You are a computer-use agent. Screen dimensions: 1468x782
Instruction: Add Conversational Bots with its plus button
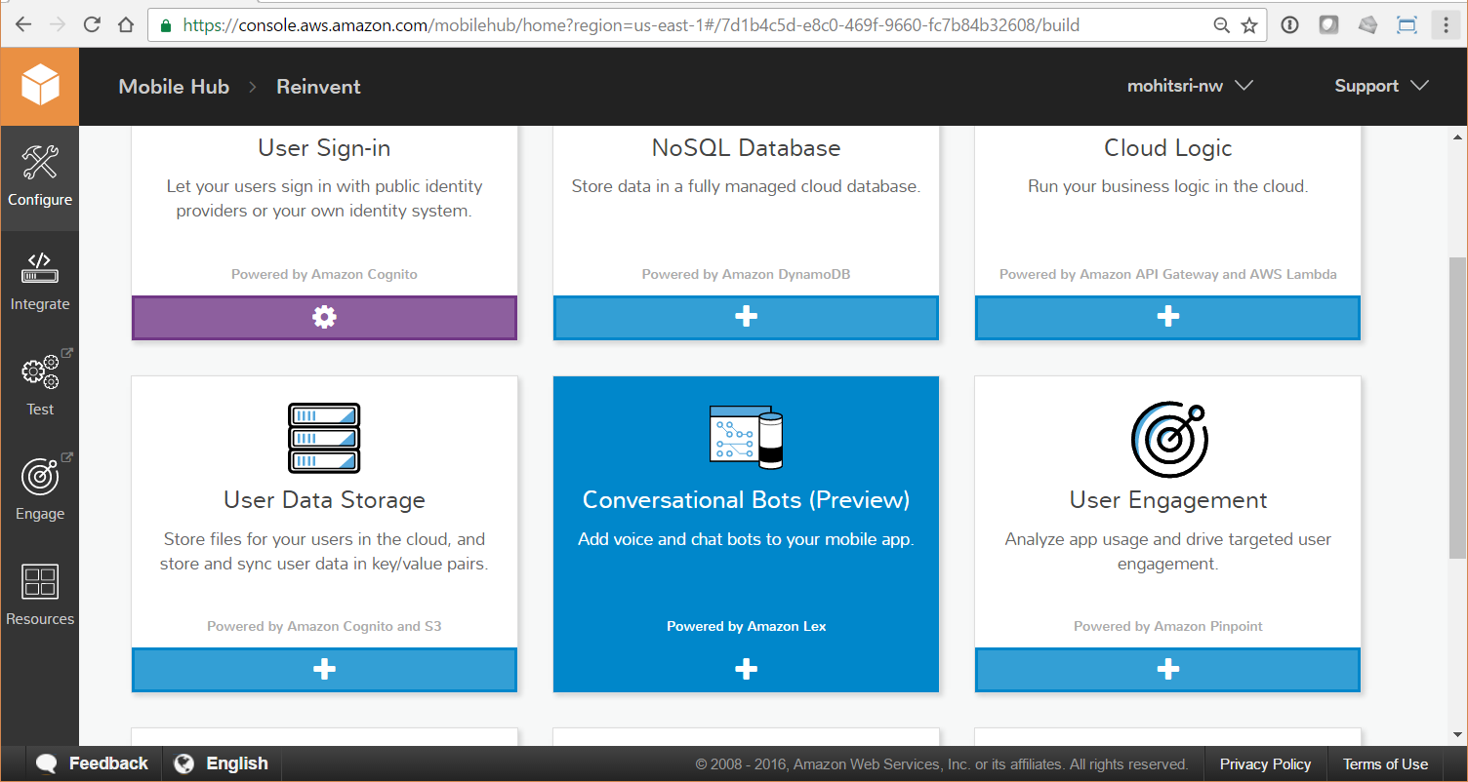(746, 669)
